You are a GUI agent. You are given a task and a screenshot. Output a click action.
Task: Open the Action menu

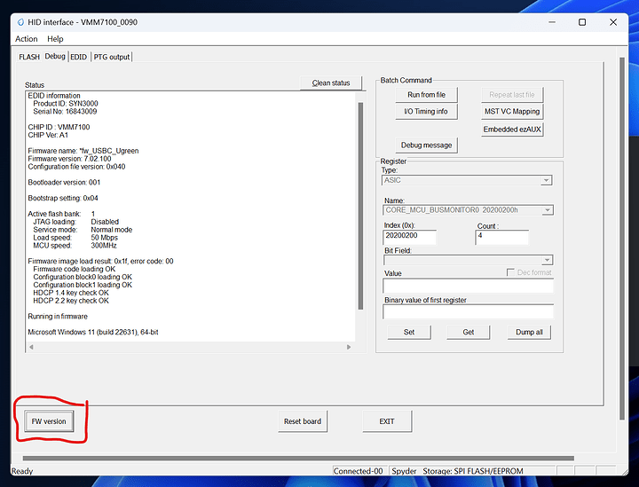click(26, 39)
